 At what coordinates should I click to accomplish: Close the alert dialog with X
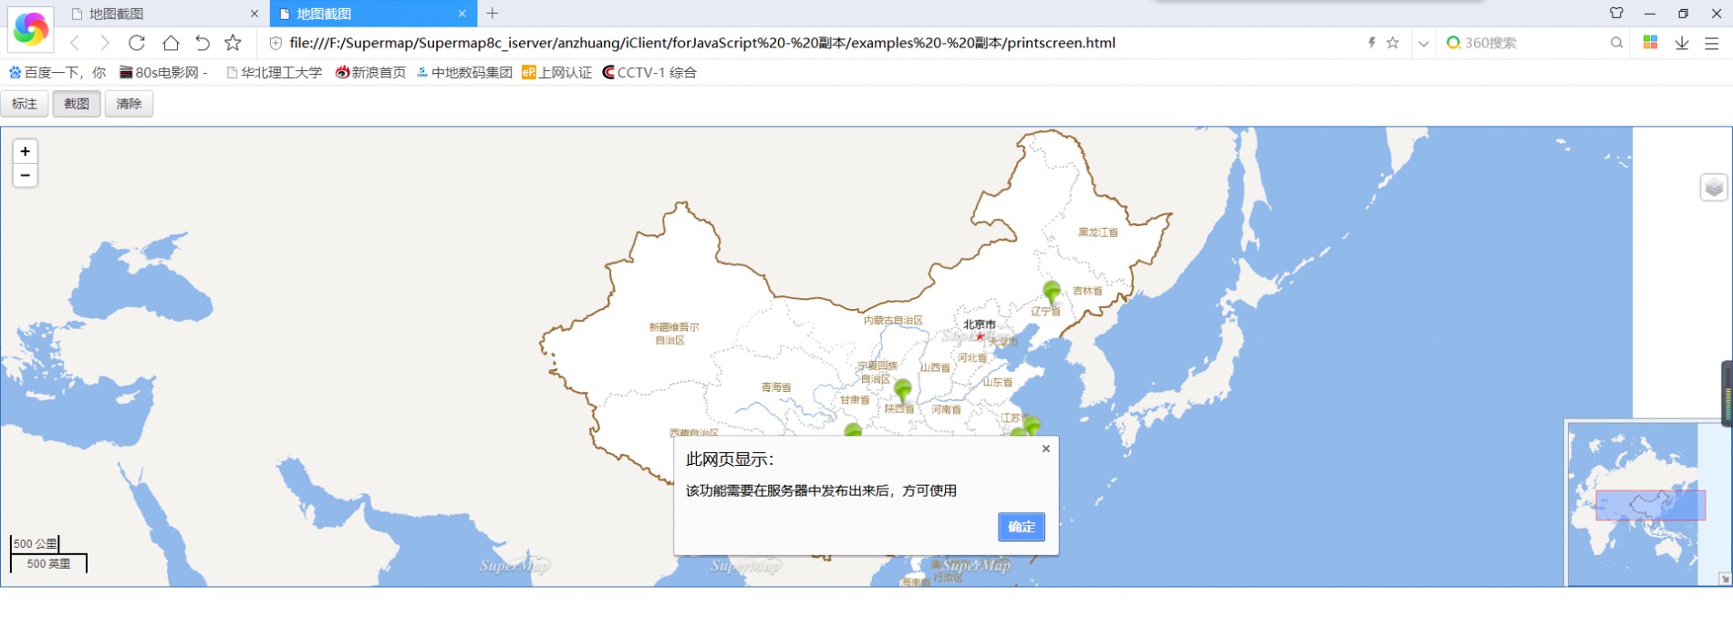tap(1046, 448)
